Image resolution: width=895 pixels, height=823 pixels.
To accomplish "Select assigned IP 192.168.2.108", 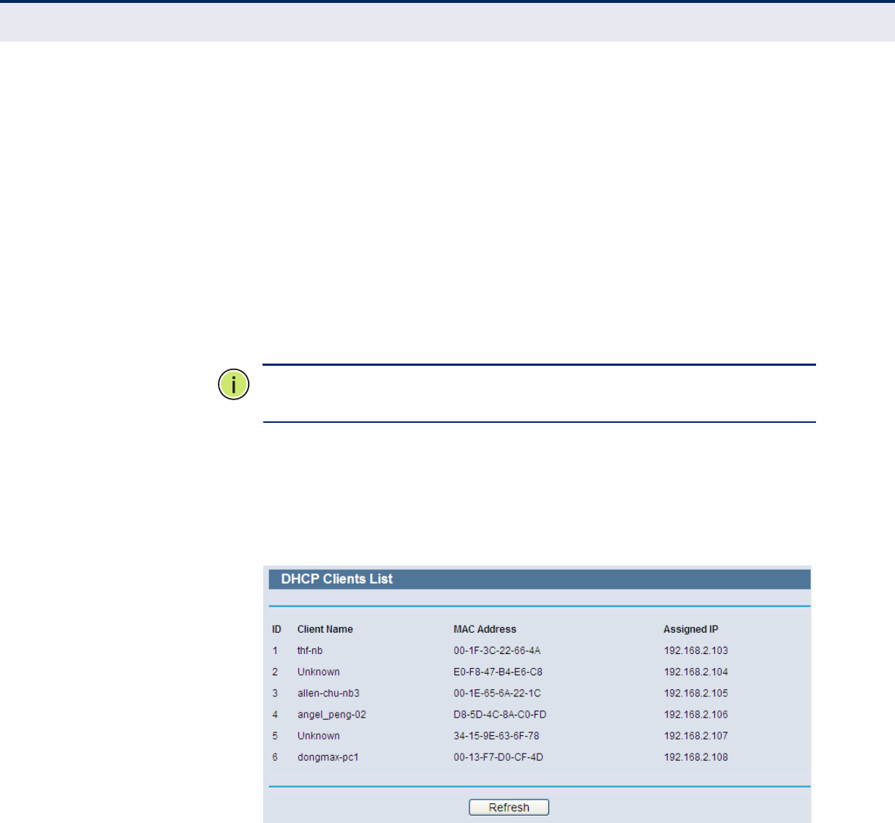I will pos(696,757).
